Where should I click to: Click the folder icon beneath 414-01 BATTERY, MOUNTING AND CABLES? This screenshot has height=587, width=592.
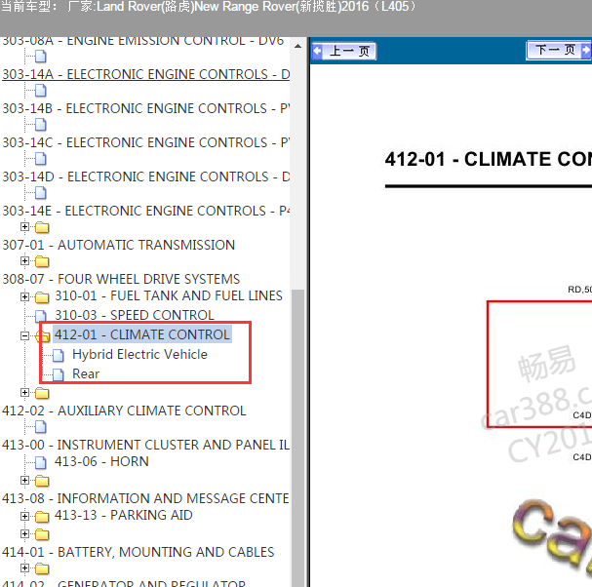pos(42,568)
